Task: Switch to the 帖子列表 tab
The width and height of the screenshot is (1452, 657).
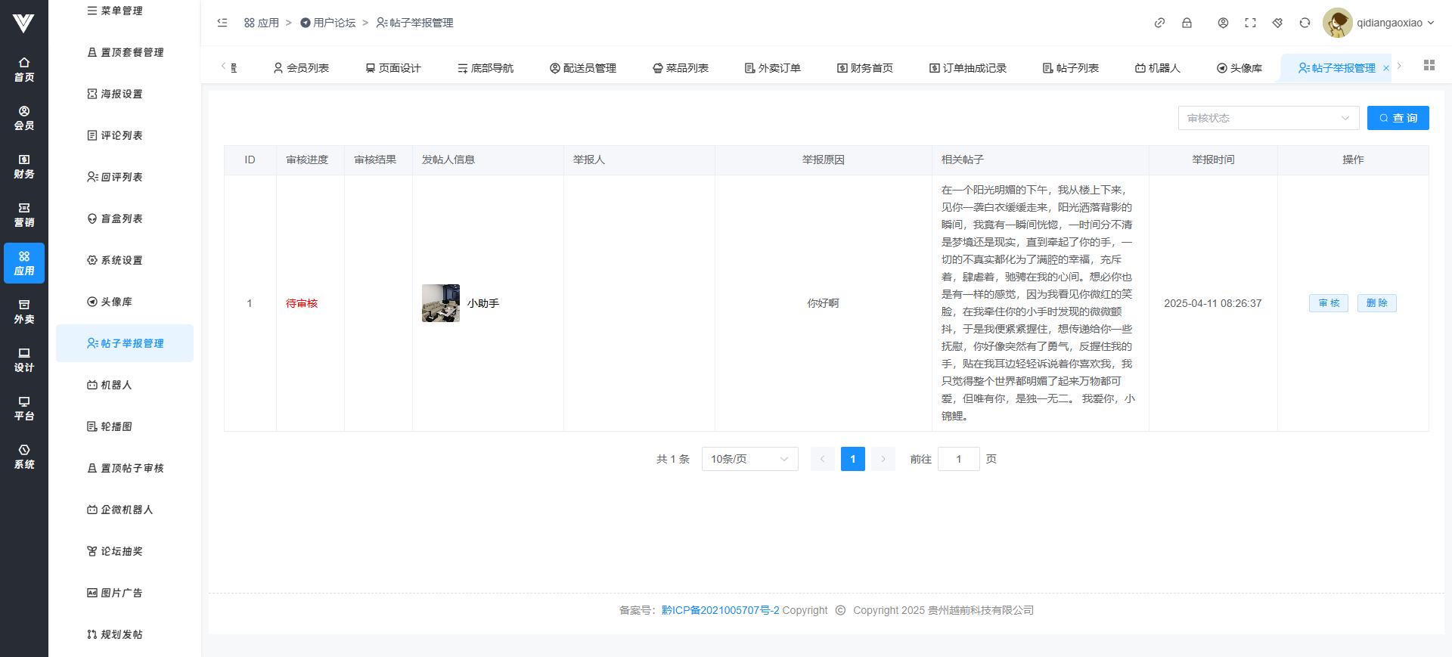Action: [x=1070, y=68]
